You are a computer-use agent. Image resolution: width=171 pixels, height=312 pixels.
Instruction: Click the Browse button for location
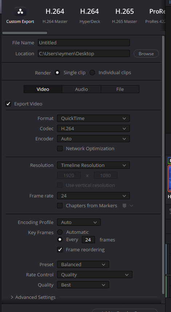click(146, 53)
